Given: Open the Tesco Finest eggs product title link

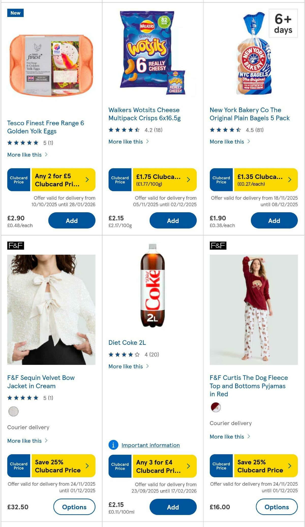Looking at the screenshot, I should pos(46,127).
